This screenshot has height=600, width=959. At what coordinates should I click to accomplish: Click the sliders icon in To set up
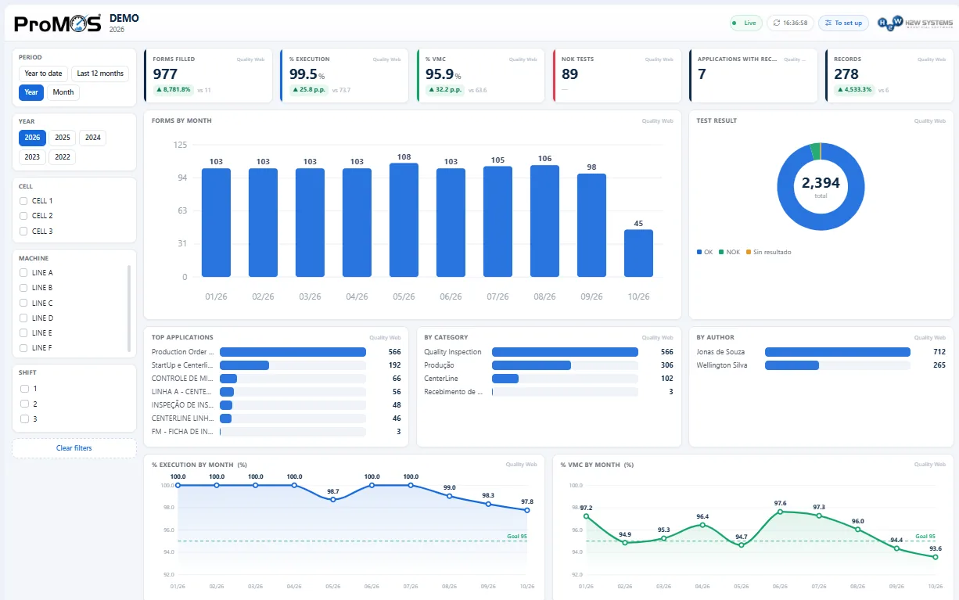828,23
